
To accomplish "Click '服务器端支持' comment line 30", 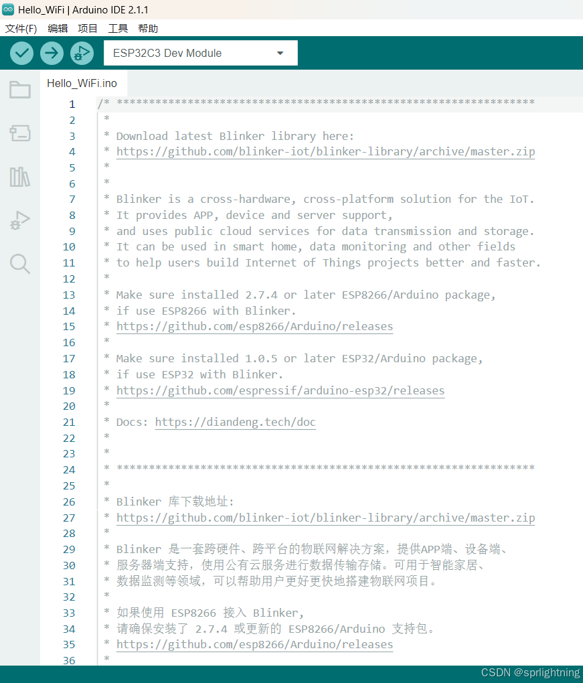I will click(301, 565).
